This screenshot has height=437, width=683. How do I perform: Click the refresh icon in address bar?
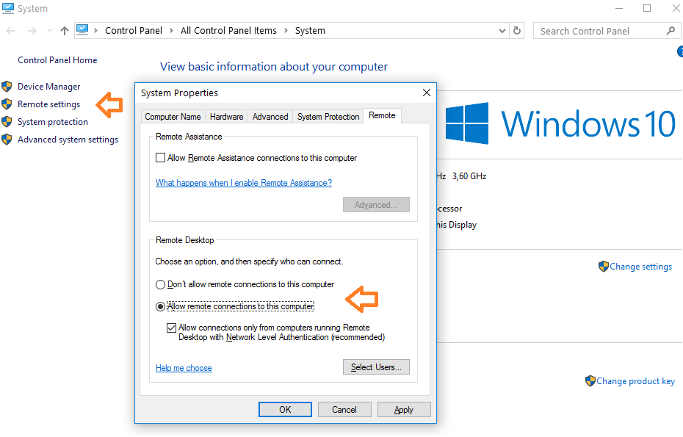(517, 31)
